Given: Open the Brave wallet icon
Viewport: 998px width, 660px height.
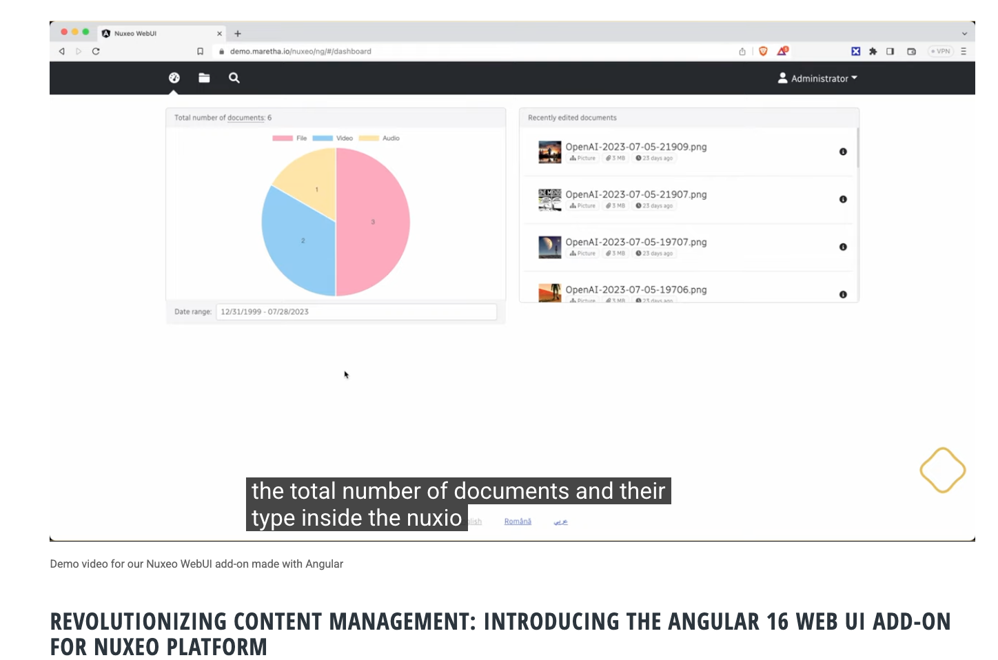Looking at the screenshot, I should click(912, 51).
